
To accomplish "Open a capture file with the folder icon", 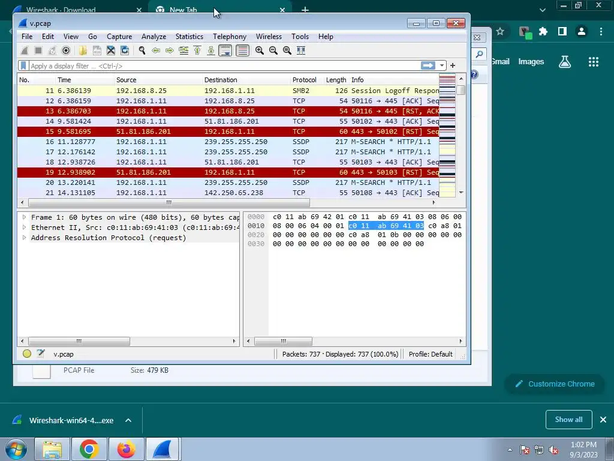I will [83, 50].
